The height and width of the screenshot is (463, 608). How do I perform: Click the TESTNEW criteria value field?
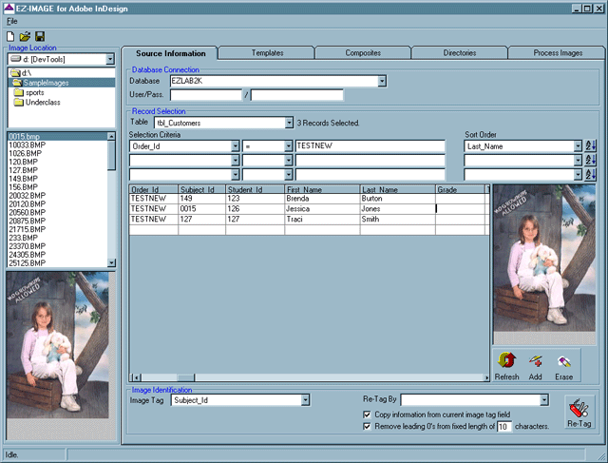[x=370, y=145]
